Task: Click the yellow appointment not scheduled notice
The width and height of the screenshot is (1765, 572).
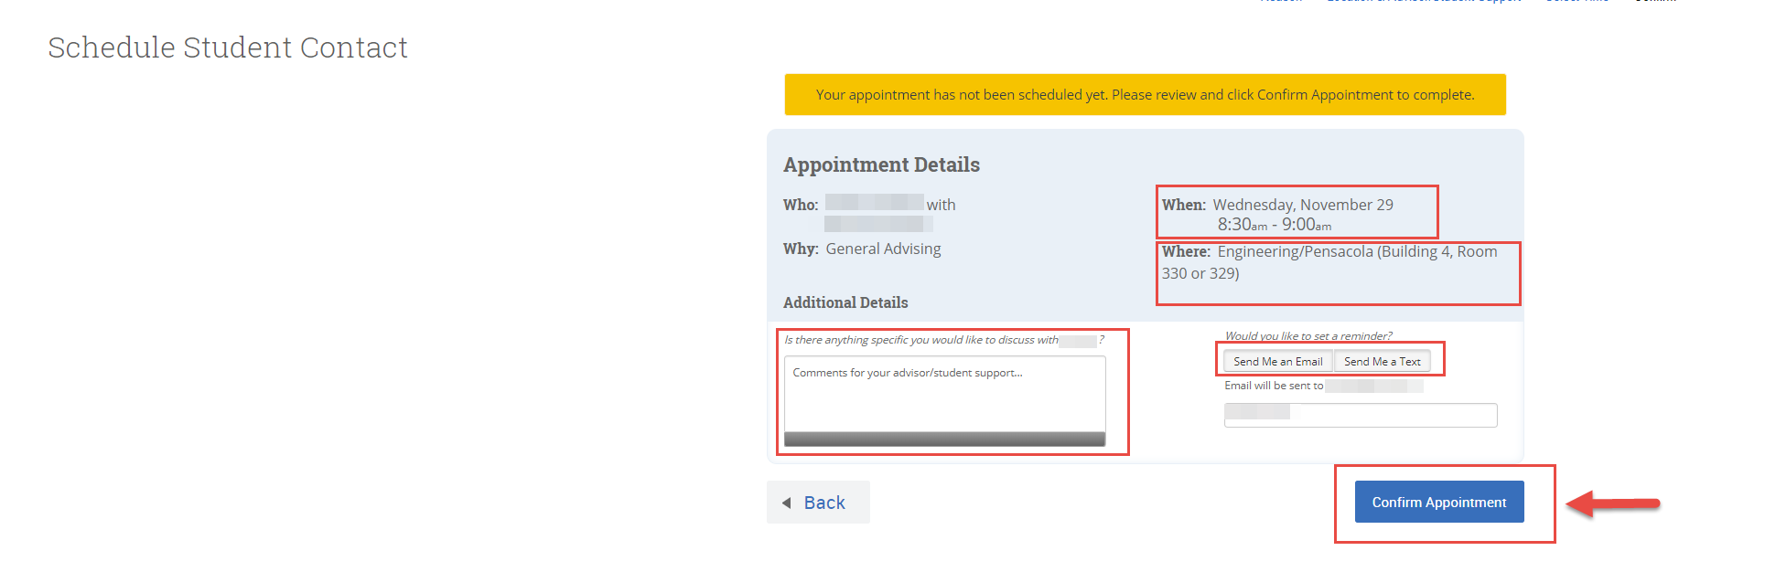Action: coord(1145,94)
